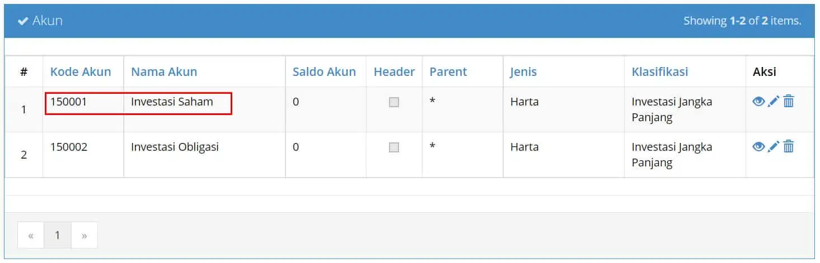The width and height of the screenshot is (820, 263).
Task: Sort table by Parent column
Action: [x=448, y=72]
